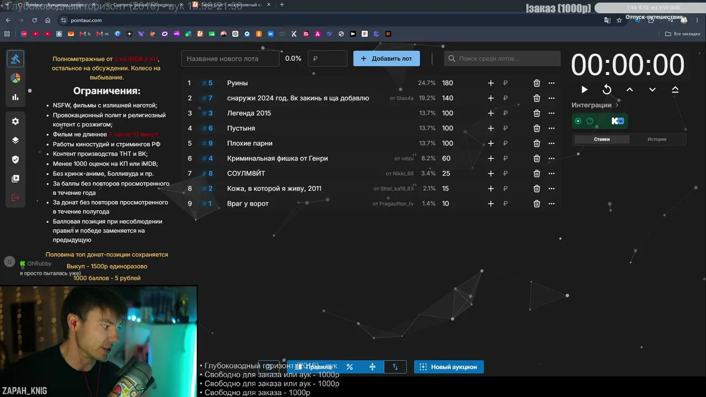Viewport: 706px width, 397px height.
Task: Click the ruble icon of lot "Руины"
Action: (x=505, y=83)
